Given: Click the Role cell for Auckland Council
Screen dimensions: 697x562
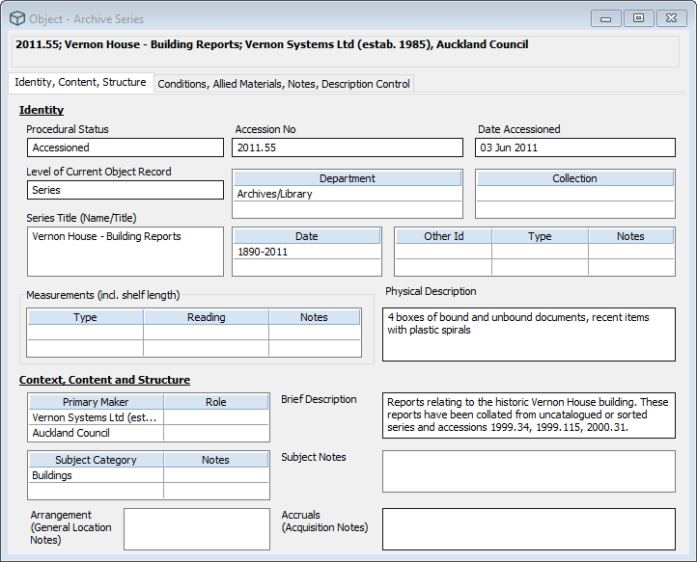Looking at the screenshot, I should click(x=216, y=433).
